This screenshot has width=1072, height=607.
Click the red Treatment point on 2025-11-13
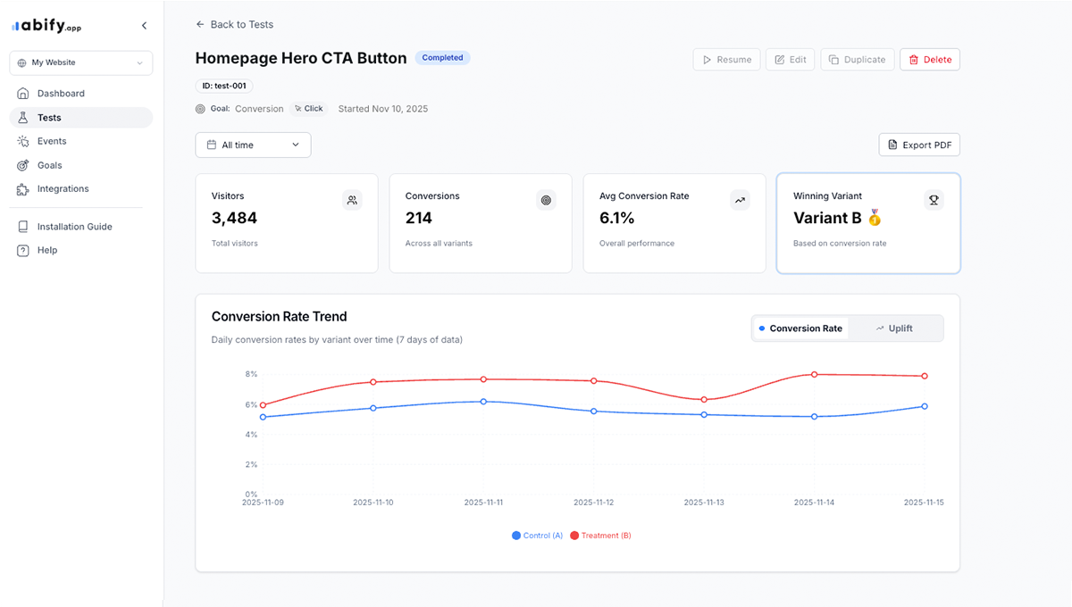click(x=704, y=399)
